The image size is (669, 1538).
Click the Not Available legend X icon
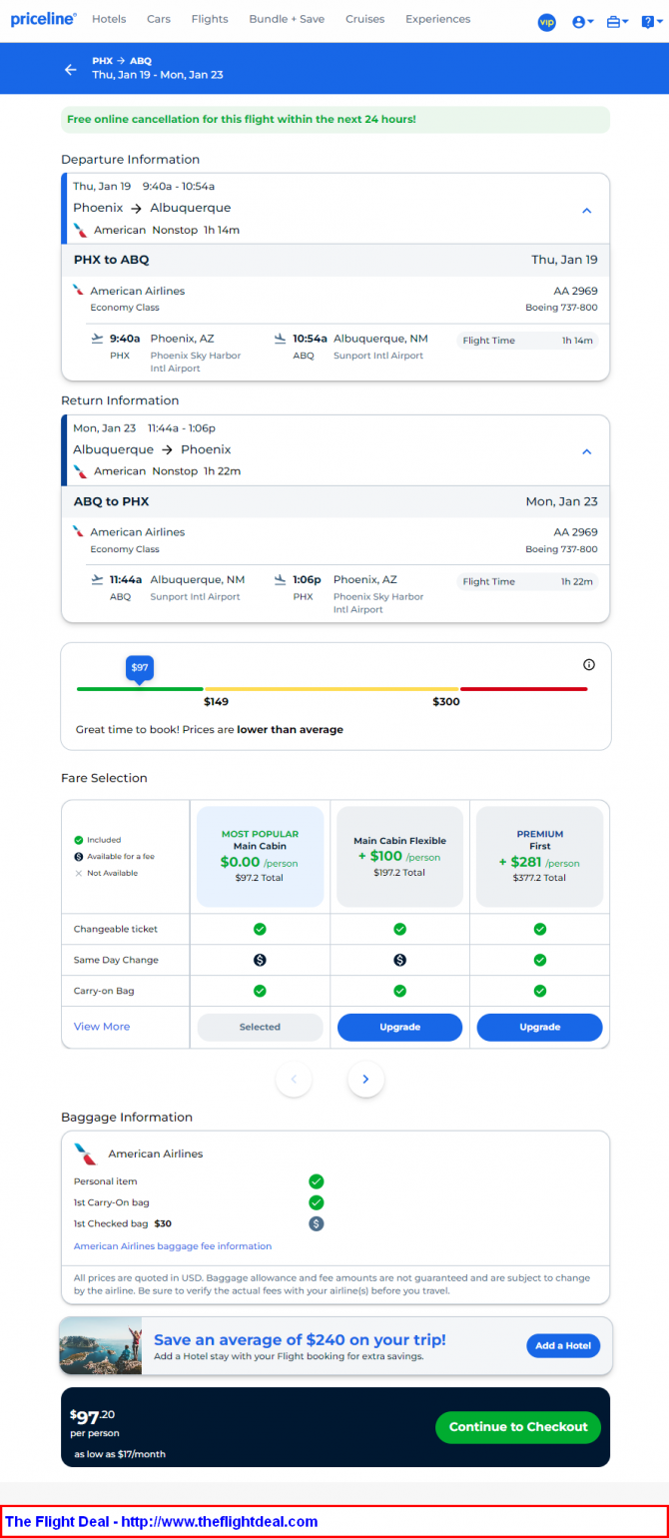pyautogui.click(x=79, y=873)
